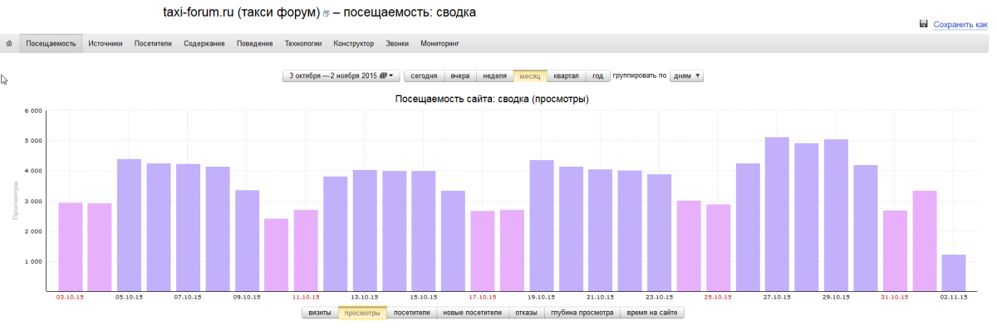The height and width of the screenshot is (335, 997).
Task: Select the неделя period button
Action: click(494, 75)
